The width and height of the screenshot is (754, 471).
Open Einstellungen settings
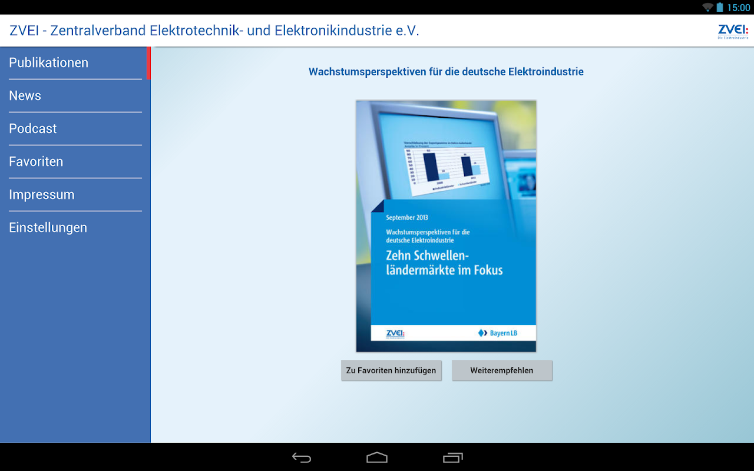(x=75, y=228)
